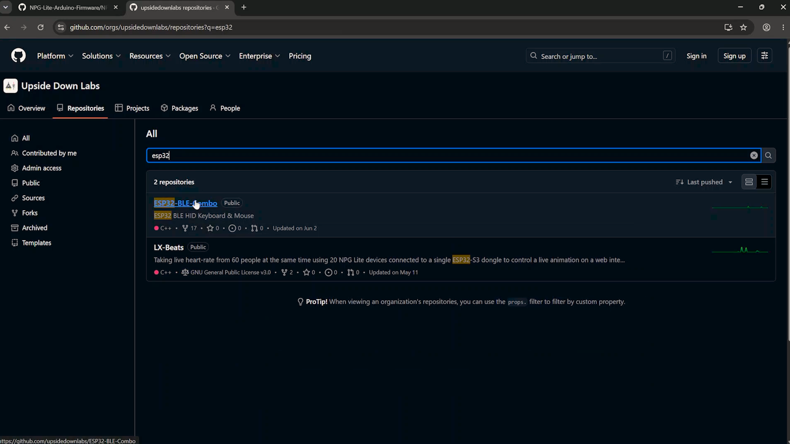
Task: Expand the Open Source menu
Action: (204, 56)
